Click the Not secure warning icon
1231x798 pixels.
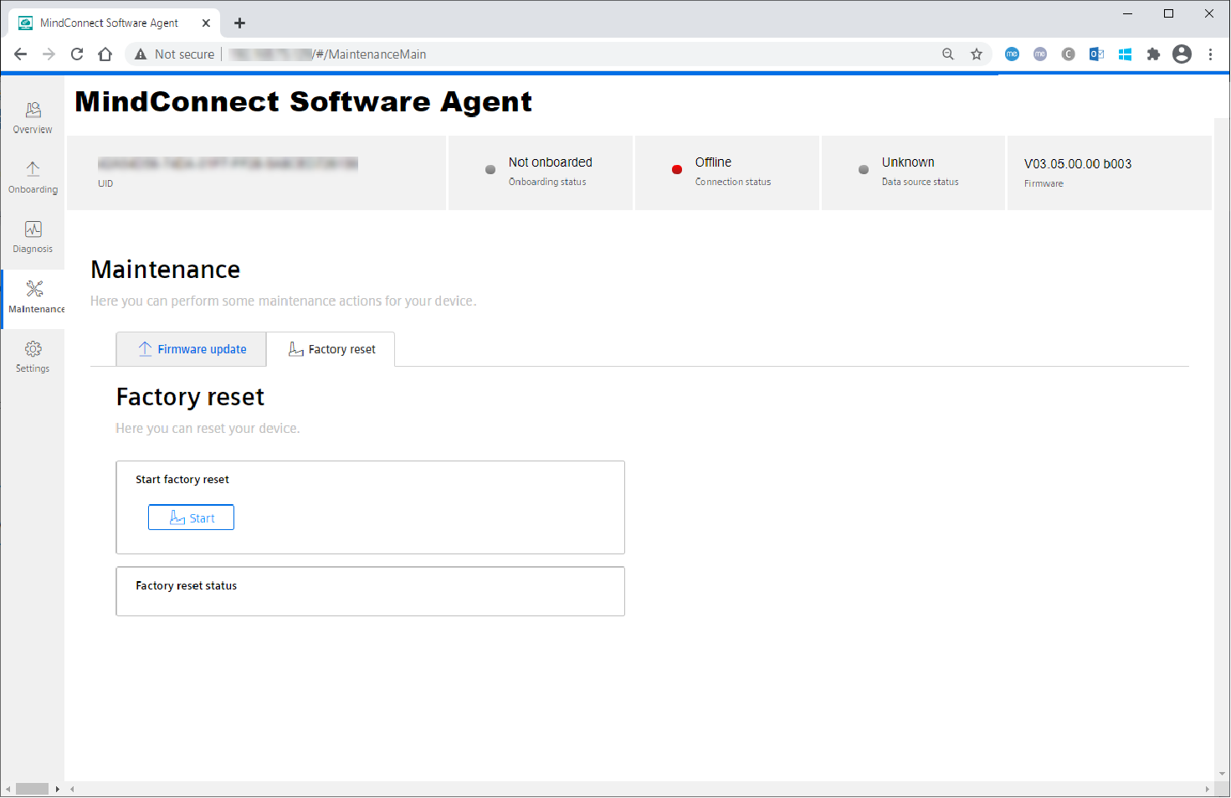[141, 54]
